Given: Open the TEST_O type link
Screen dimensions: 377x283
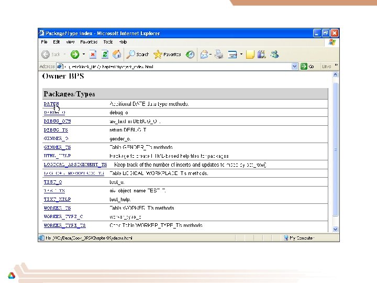Looking at the screenshot, I should pyautogui.click(x=53, y=182).
